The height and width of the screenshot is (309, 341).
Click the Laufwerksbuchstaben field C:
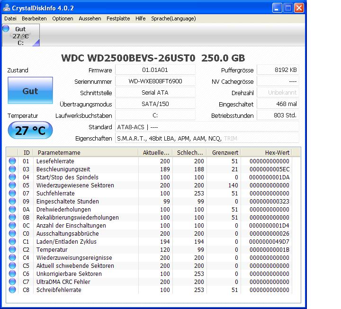pos(155,115)
